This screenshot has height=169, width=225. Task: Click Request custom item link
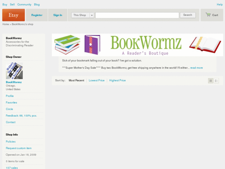19,148
